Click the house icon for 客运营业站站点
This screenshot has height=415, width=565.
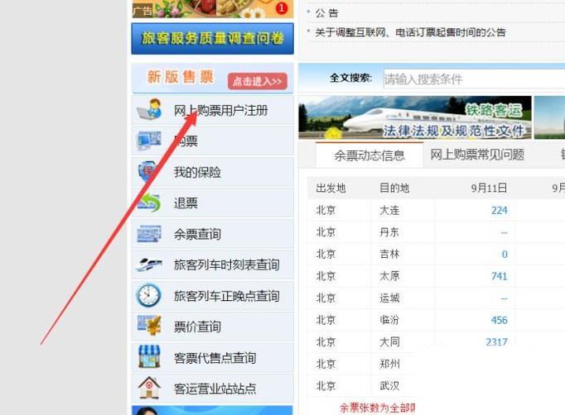click(149, 388)
